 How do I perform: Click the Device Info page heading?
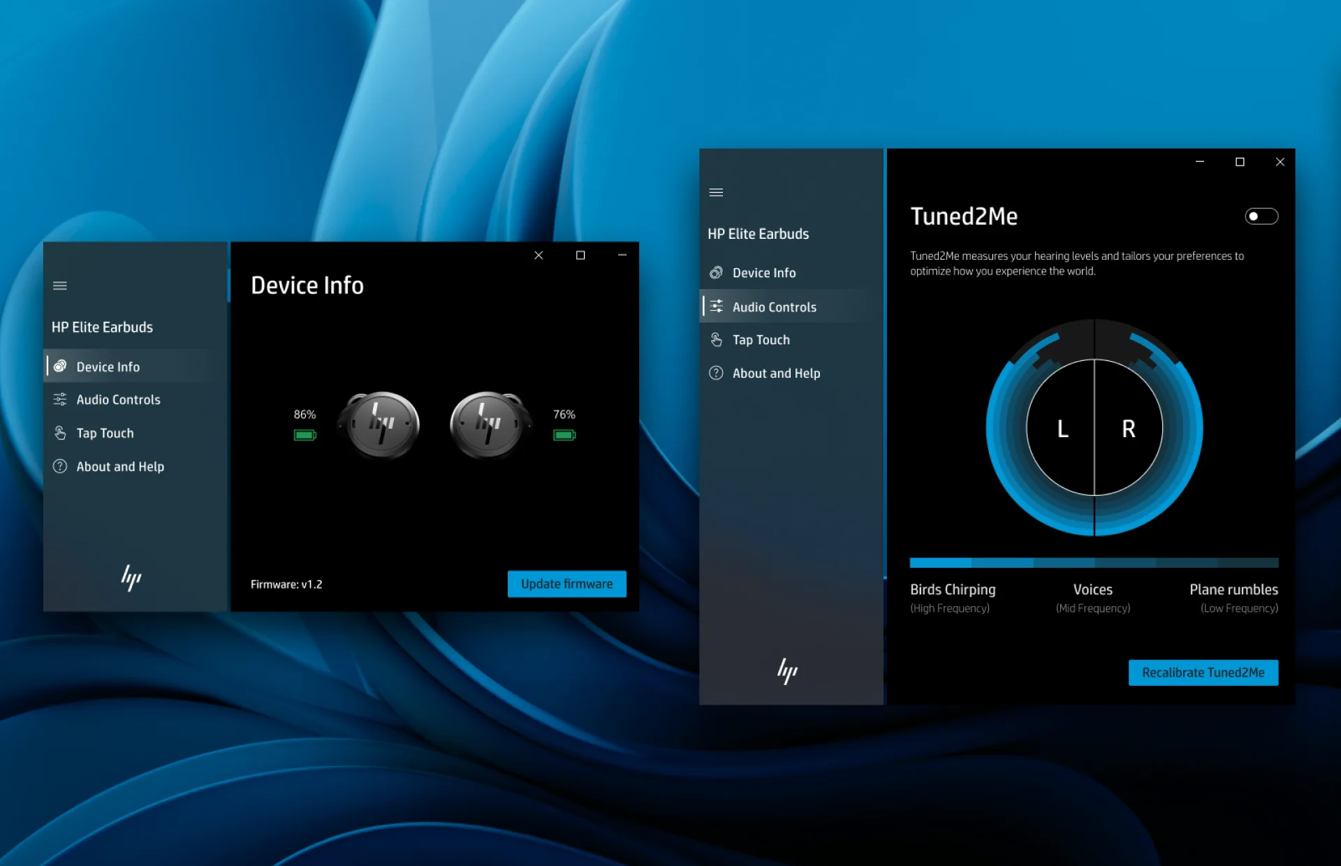coord(307,285)
